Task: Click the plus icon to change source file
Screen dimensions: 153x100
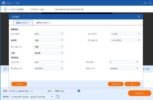Action: tap(5, 9)
